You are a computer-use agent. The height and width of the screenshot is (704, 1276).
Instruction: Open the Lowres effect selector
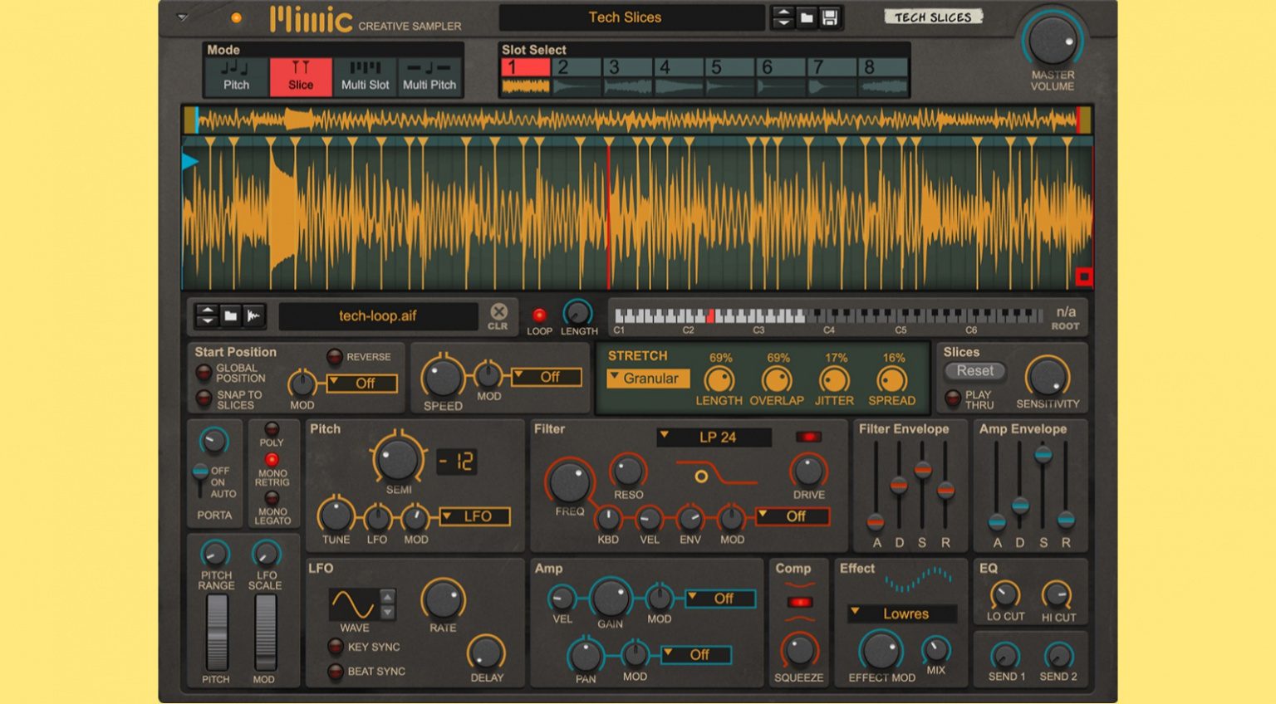(x=901, y=614)
